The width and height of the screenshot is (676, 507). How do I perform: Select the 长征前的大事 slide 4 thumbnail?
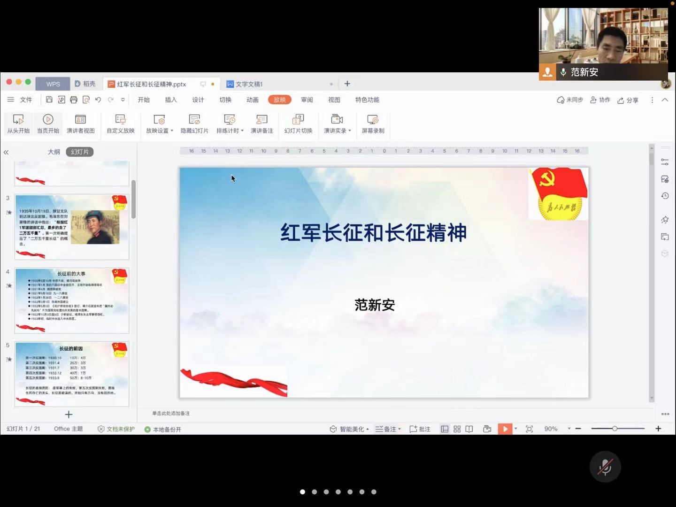tap(72, 300)
